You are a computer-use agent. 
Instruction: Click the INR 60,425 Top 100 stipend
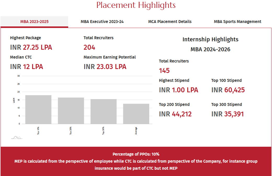(x=228, y=90)
